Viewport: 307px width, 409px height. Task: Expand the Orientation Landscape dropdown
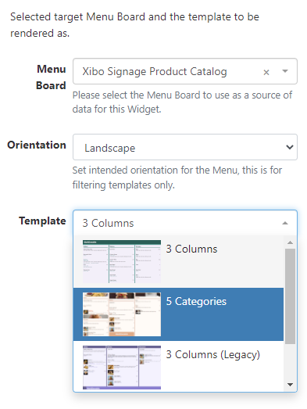185,147
